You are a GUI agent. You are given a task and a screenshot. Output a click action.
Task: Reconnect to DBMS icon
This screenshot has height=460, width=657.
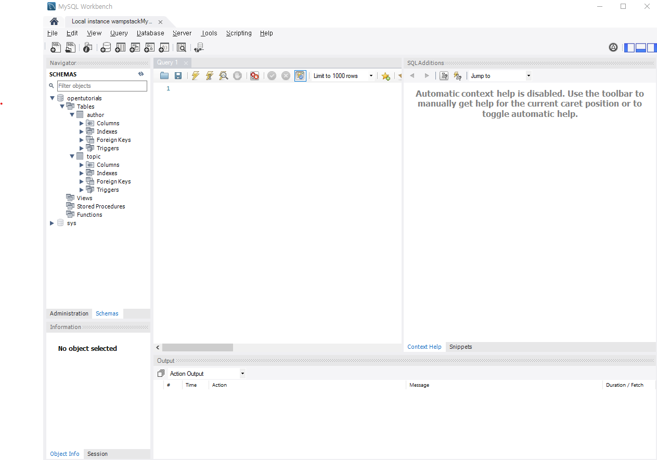click(x=199, y=47)
